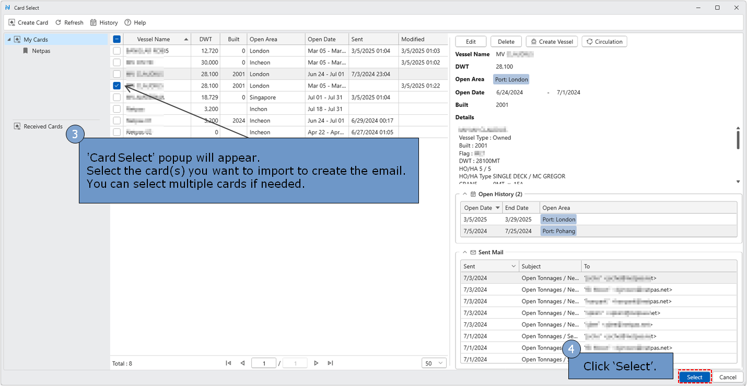The height and width of the screenshot is (386, 747).
Task: Click the Details scroll up arrow
Action: [738, 128]
